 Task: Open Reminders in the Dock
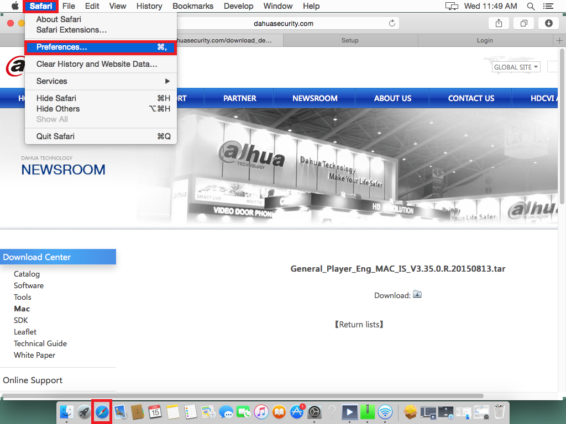191,412
